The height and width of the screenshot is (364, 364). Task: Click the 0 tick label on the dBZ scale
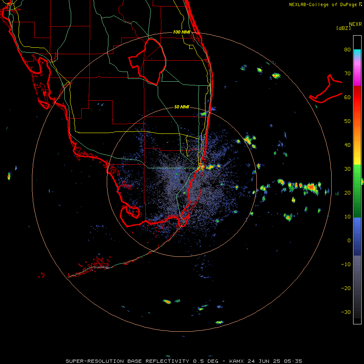(x=349, y=241)
